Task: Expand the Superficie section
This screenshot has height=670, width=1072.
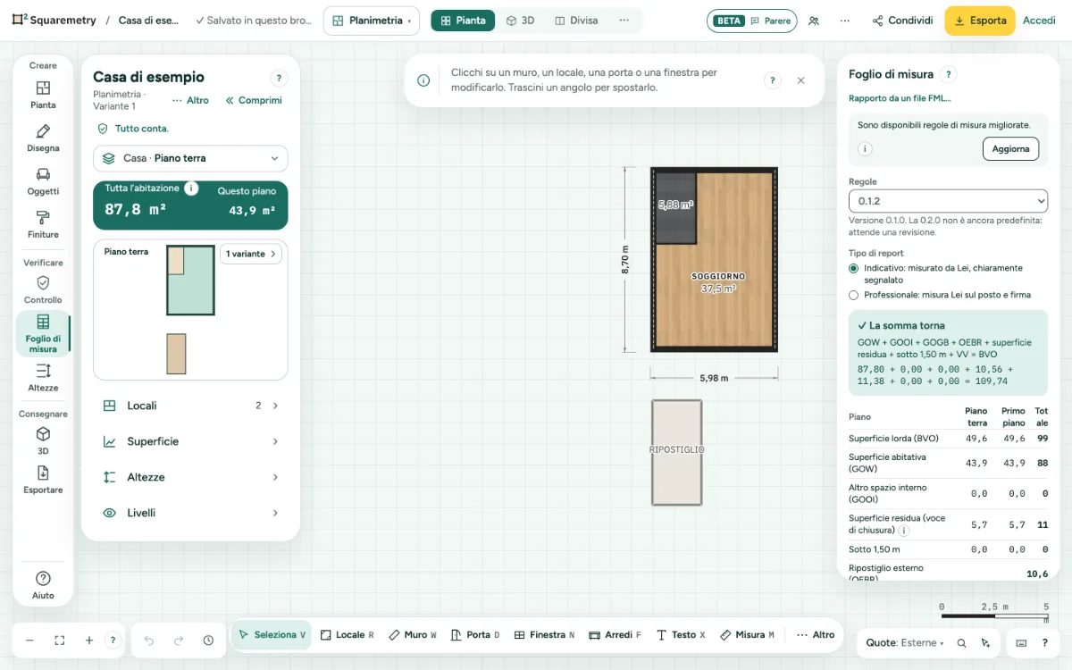Action: coord(190,441)
